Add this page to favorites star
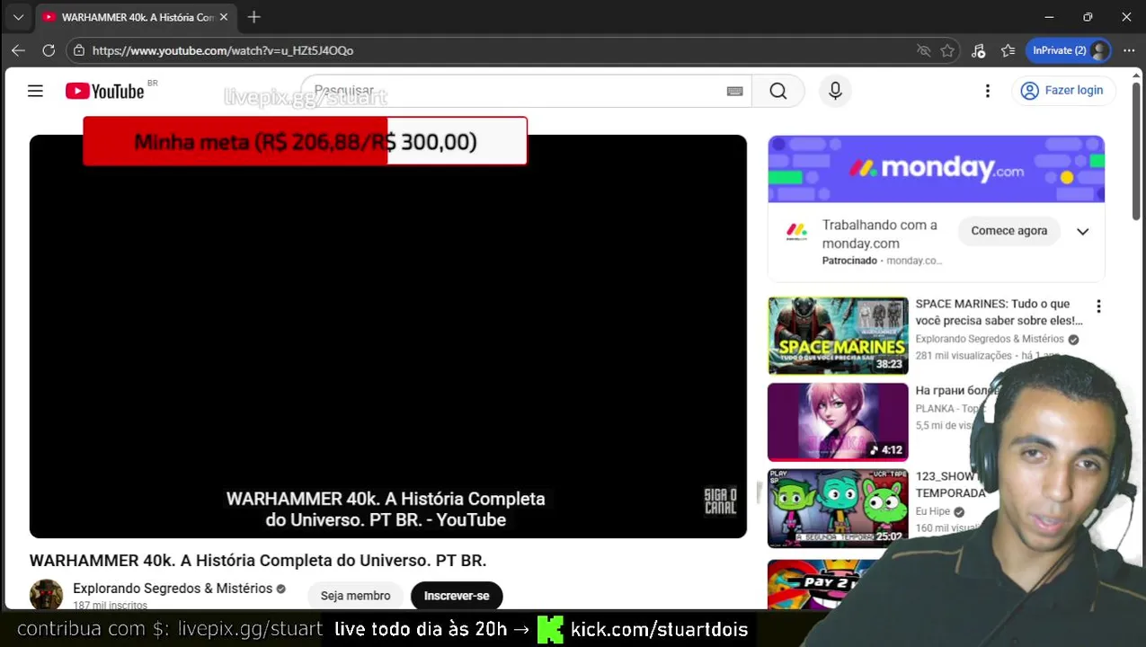Image resolution: width=1146 pixels, height=647 pixels. click(947, 50)
